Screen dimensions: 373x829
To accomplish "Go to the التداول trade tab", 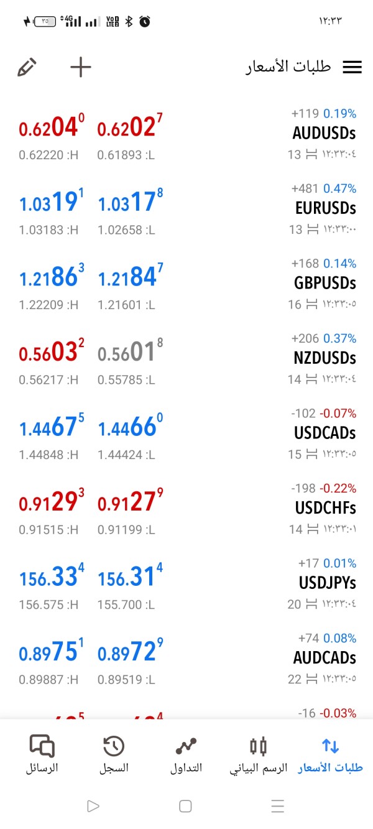I will (x=186, y=754).
